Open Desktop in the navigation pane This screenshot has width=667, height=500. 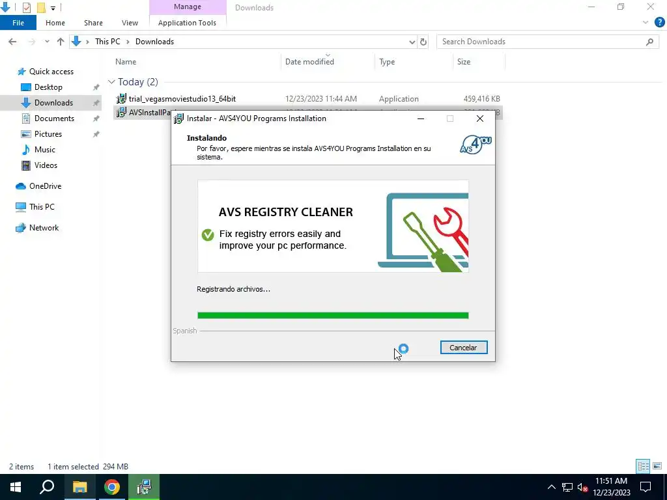coord(48,87)
